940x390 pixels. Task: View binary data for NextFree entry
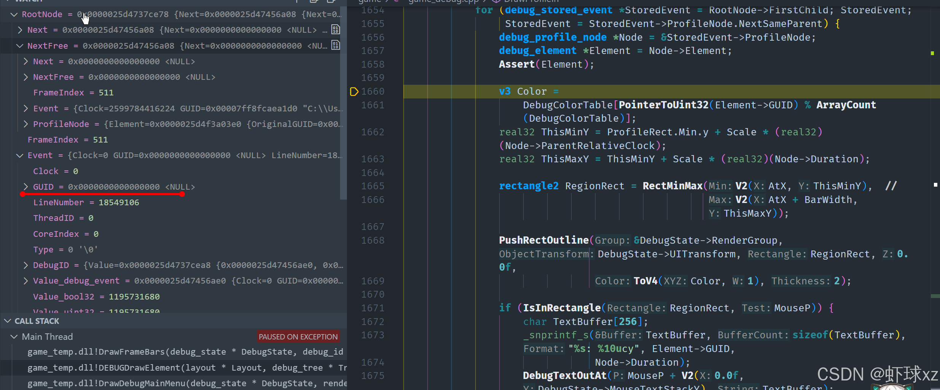(x=336, y=46)
